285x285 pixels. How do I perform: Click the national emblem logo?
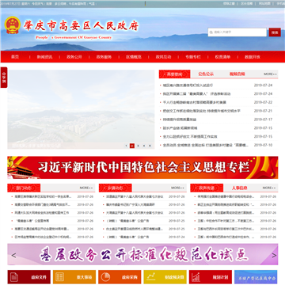click(x=13, y=25)
